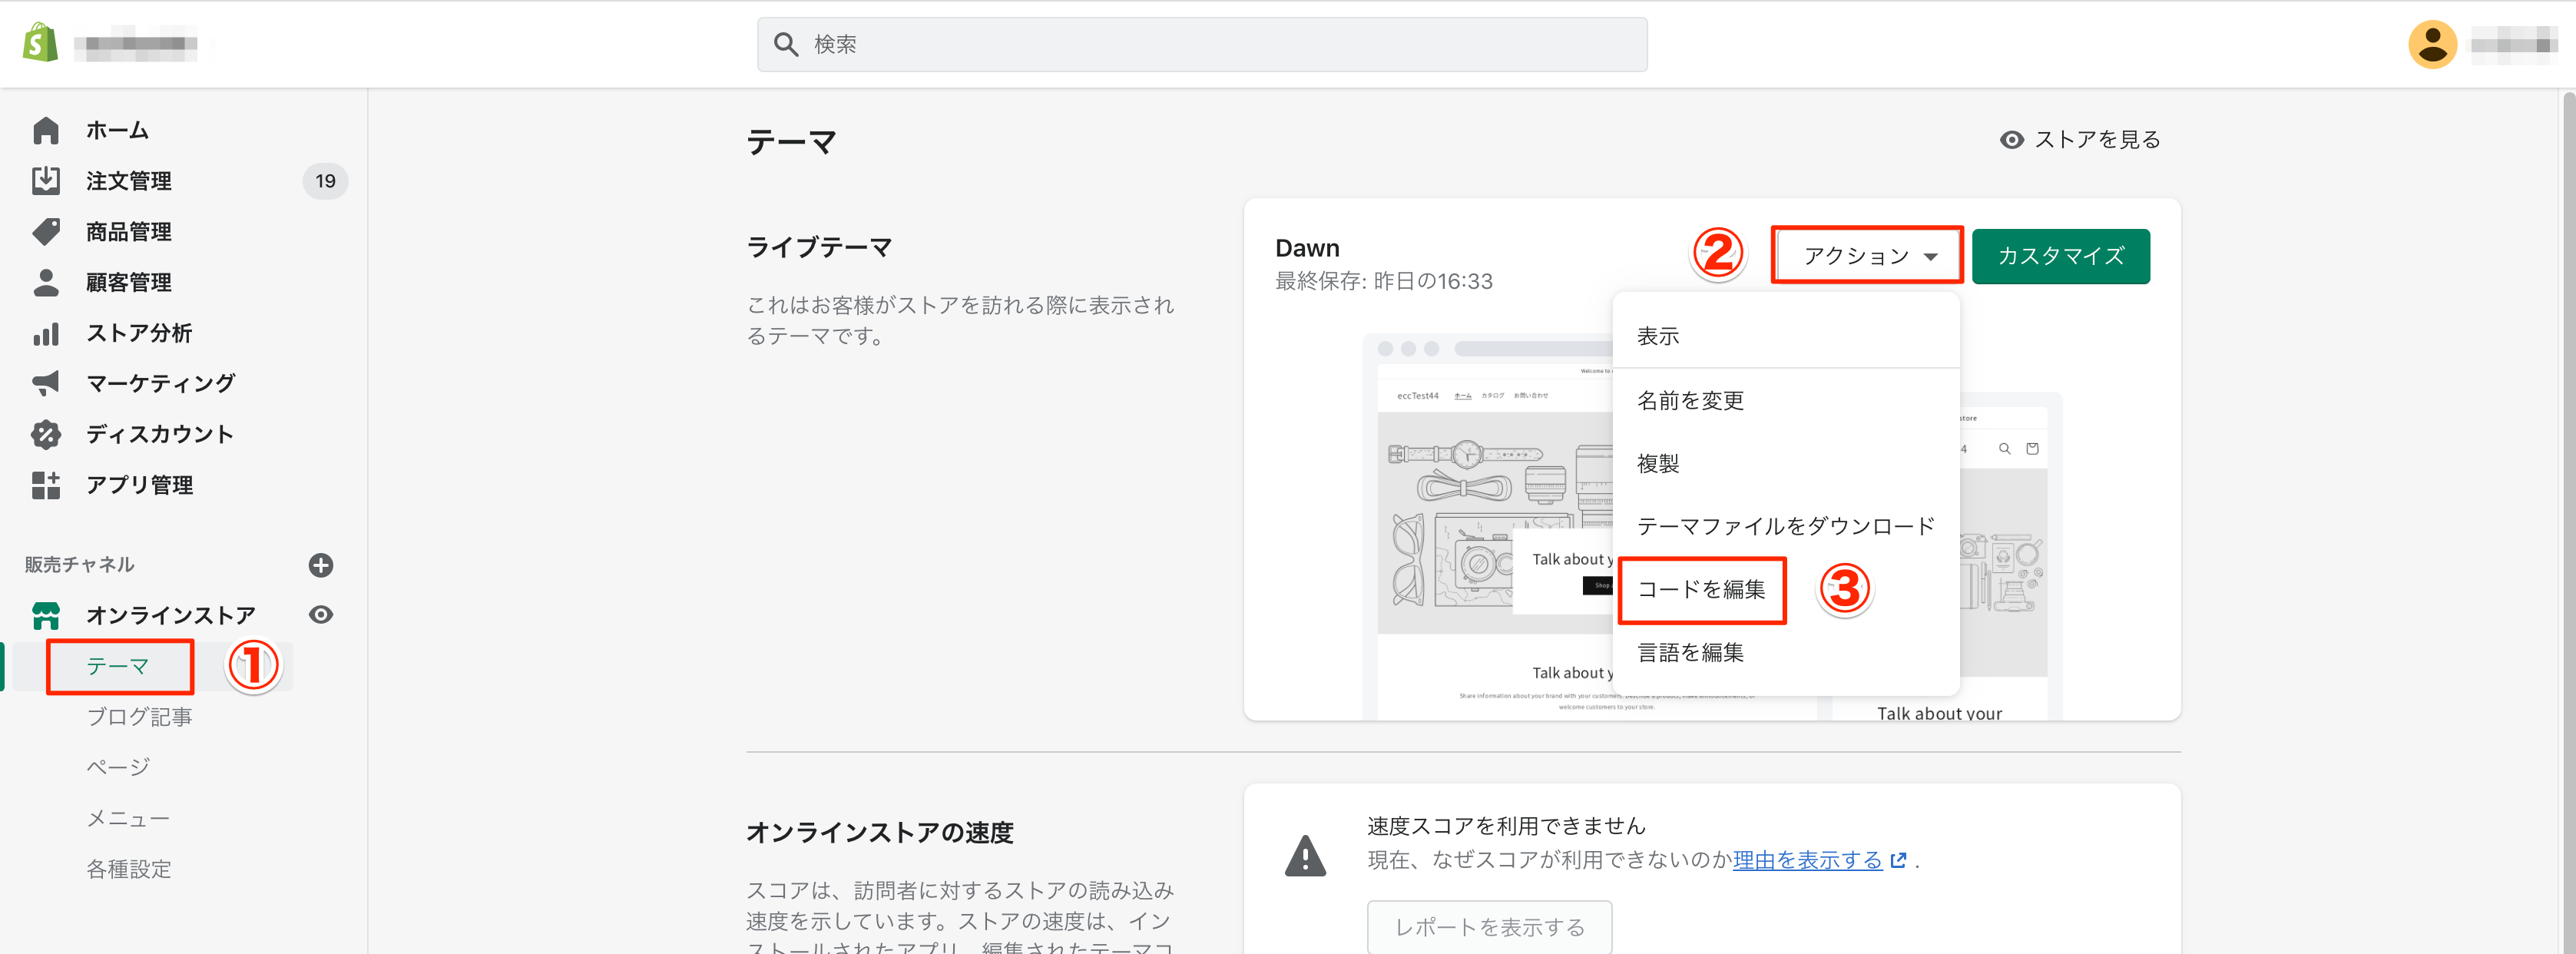Click the apps grid icon
Viewport: 2576px width, 954px height.
pyautogui.click(x=46, y=485)
